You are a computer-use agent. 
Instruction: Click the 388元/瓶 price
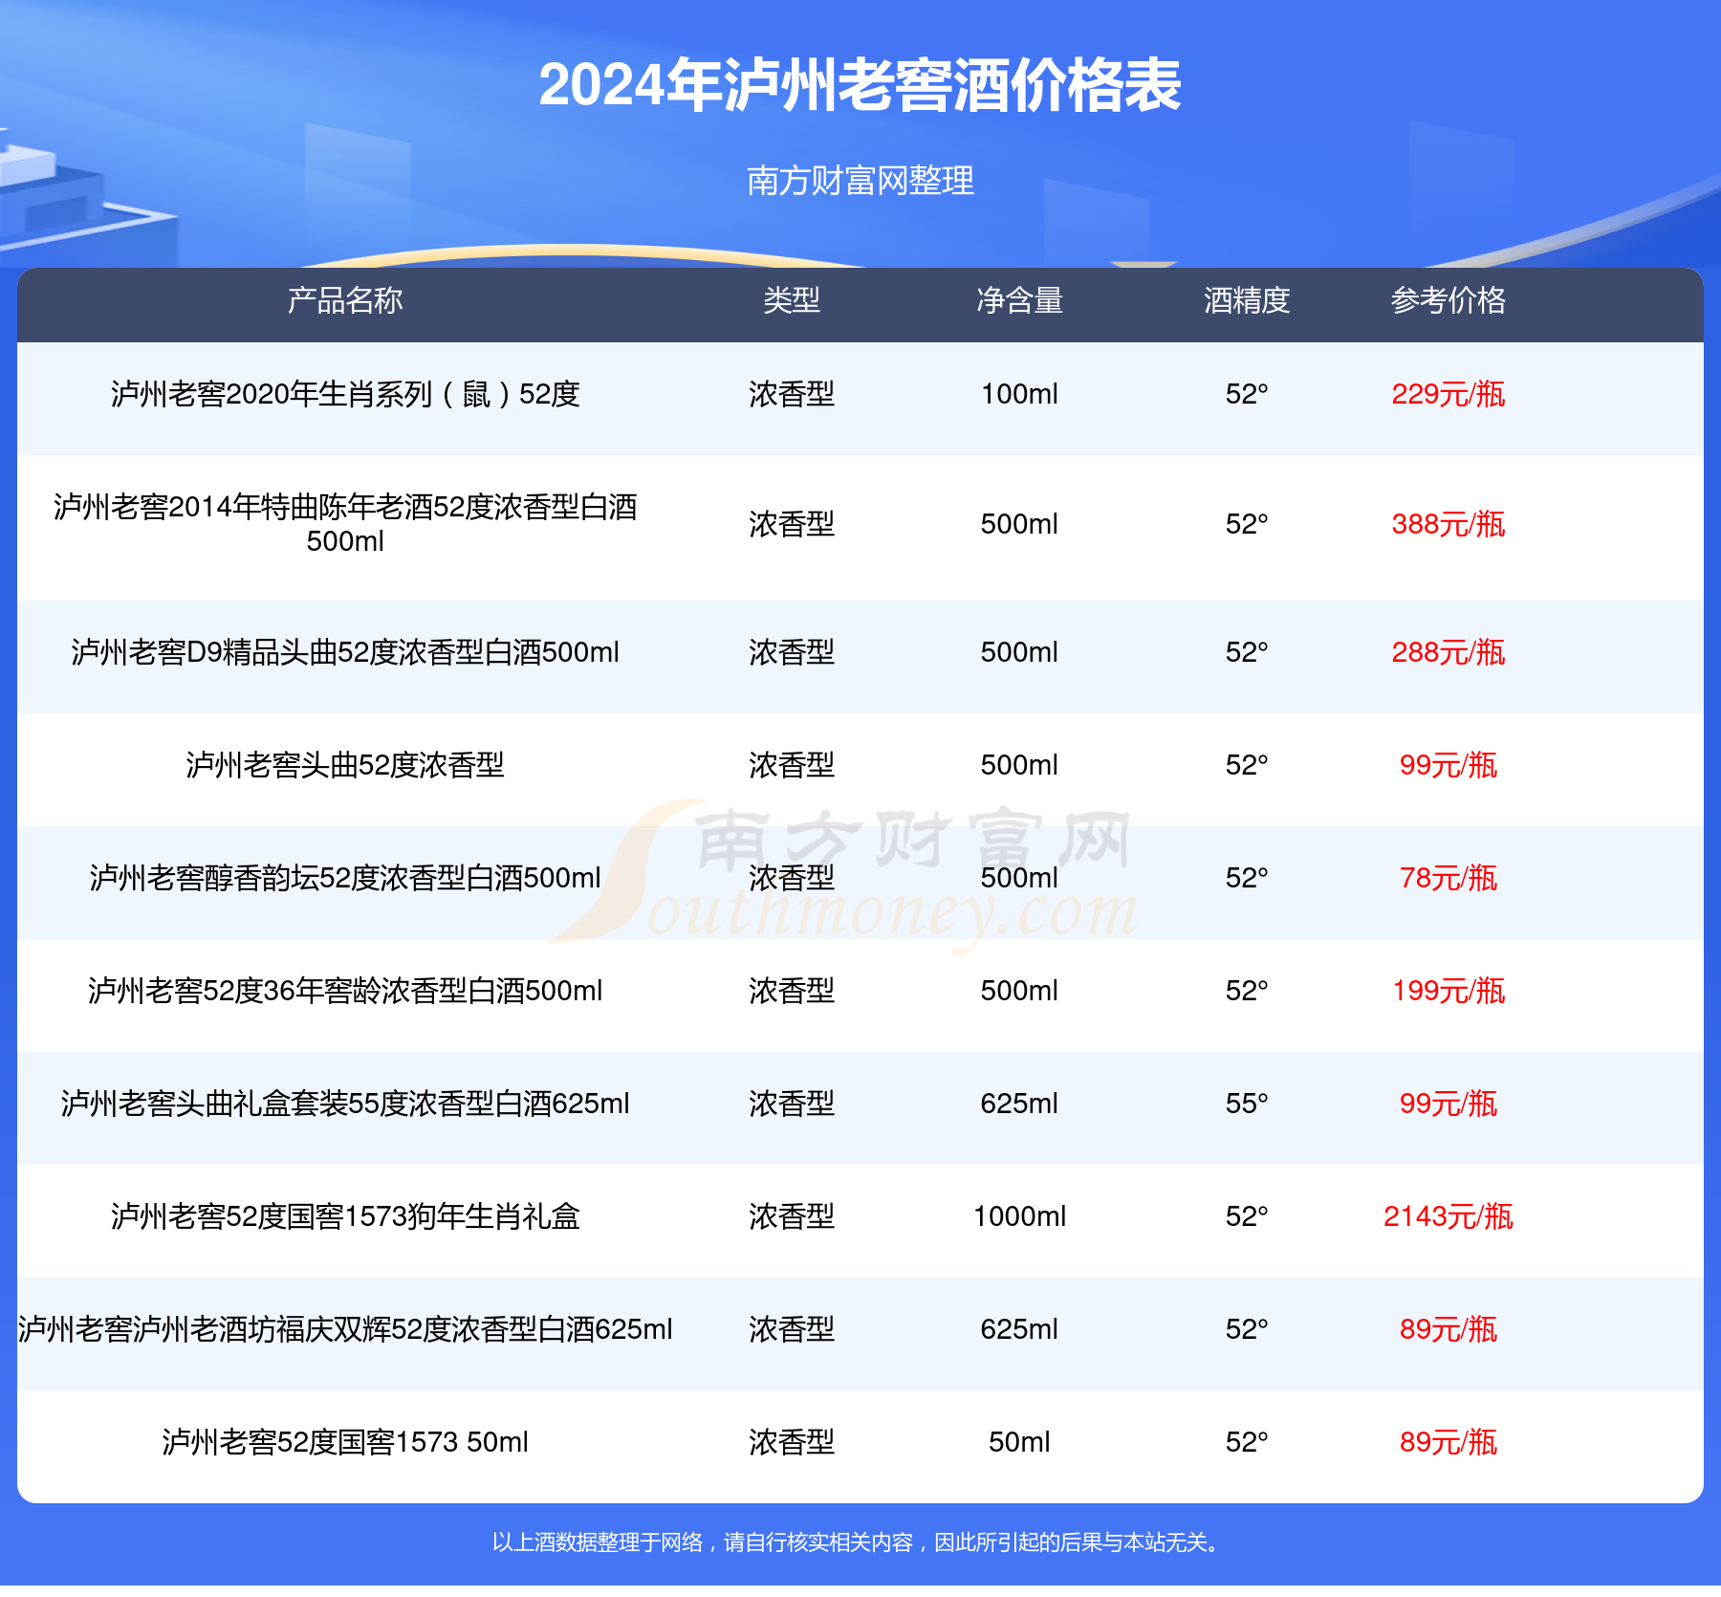point(1449,524)
